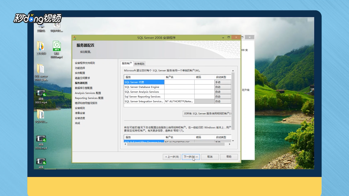Click 安装进度 step in sidebar
The width and height of the screenshot is (349, 196).
point(80,118)
